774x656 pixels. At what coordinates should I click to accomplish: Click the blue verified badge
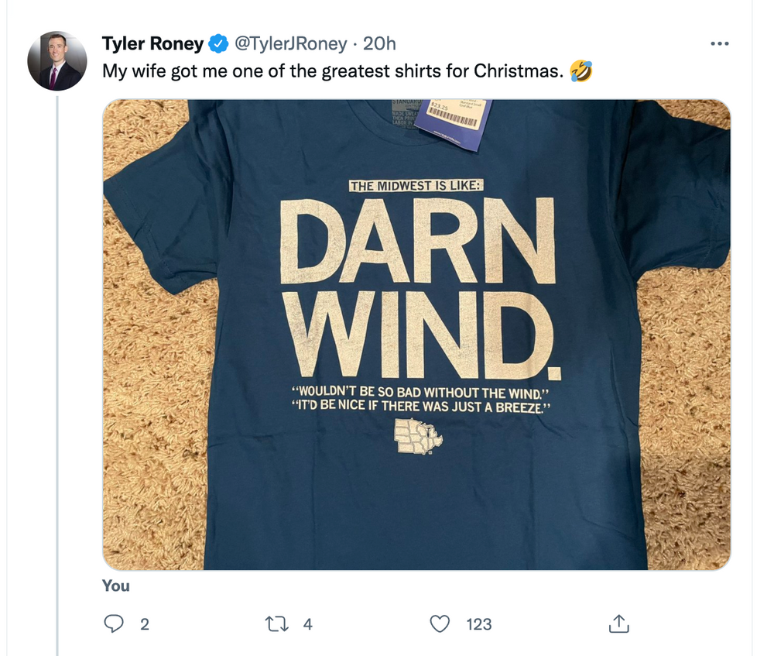pyautogui.click(x=217, y=44)
